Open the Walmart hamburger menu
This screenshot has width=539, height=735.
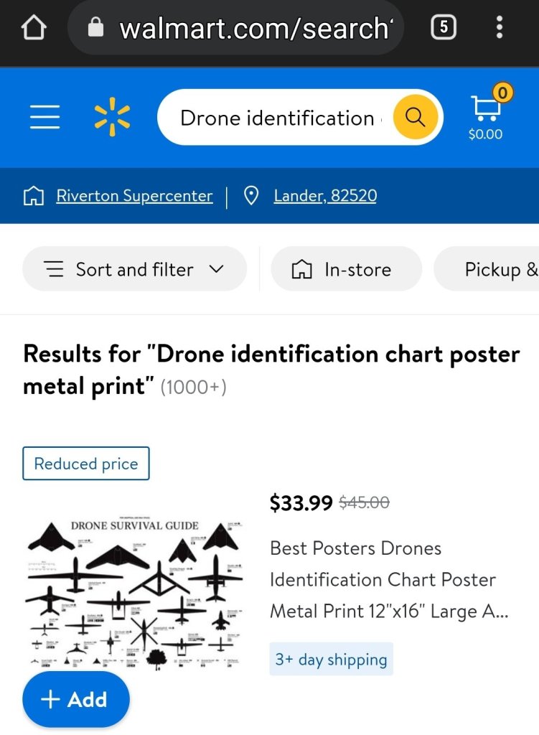tap(44, 117)
